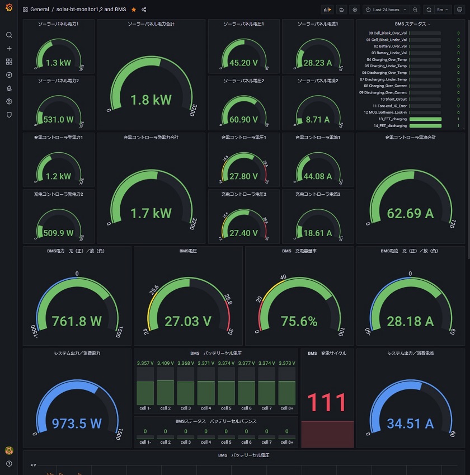Open the Grafana home logo
The image size is (470, 475).
[x=9, y=7]
